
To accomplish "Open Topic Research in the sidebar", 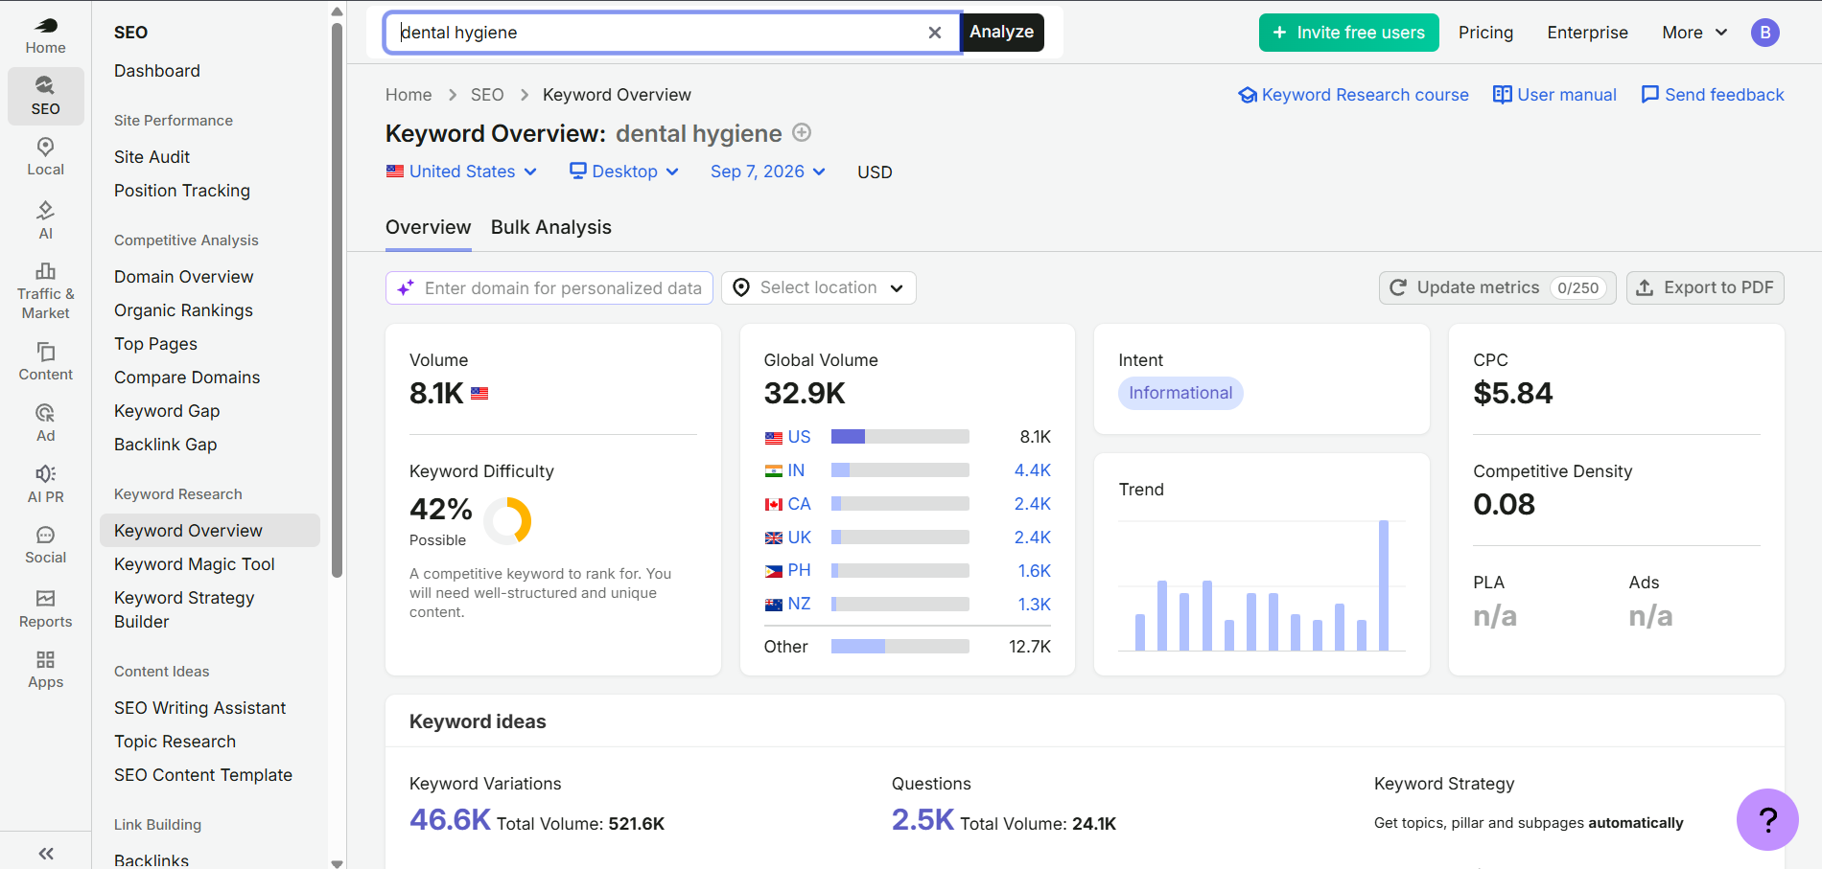I will click(x=175, y=742).
